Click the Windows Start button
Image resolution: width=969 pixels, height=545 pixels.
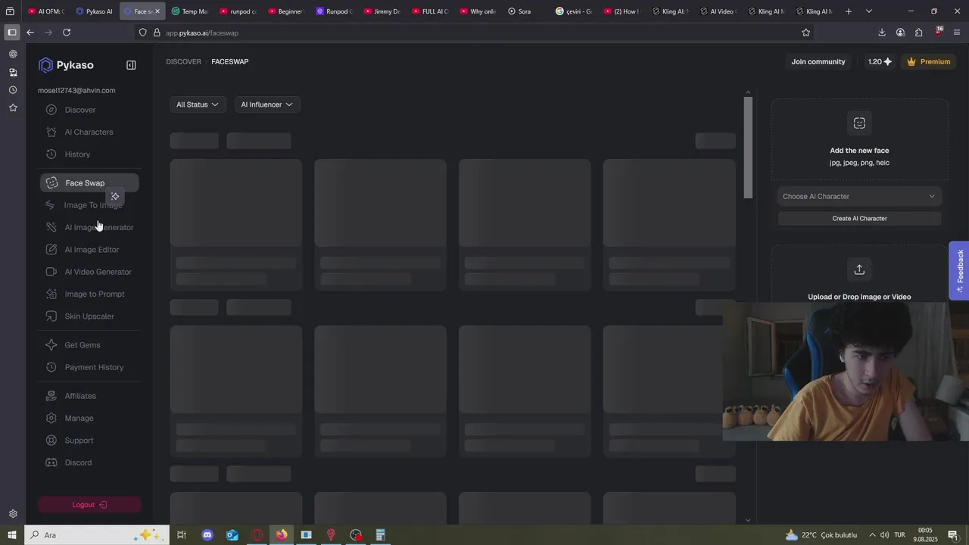pyautogui.click(x=12, y=535)
